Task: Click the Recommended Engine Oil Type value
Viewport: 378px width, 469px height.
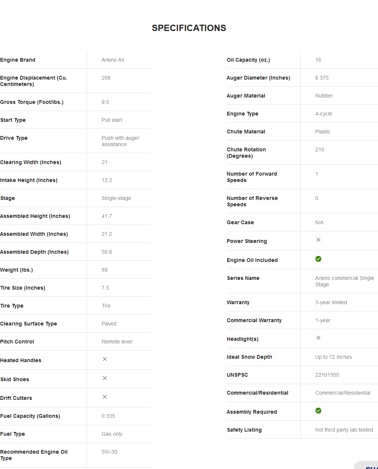Action: (109, 452)
